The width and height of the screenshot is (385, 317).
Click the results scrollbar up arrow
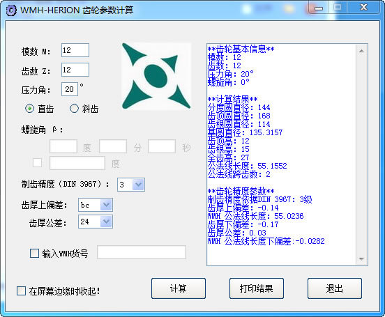[361, 51]
